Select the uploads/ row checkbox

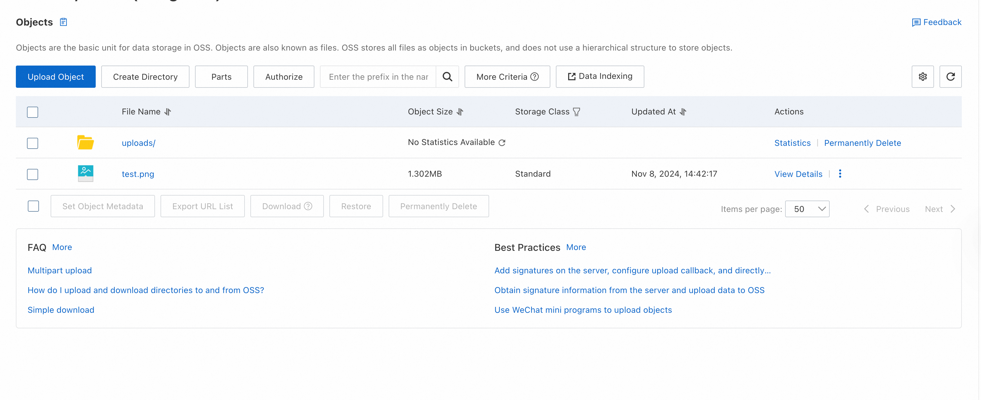[x=33, y=143]
